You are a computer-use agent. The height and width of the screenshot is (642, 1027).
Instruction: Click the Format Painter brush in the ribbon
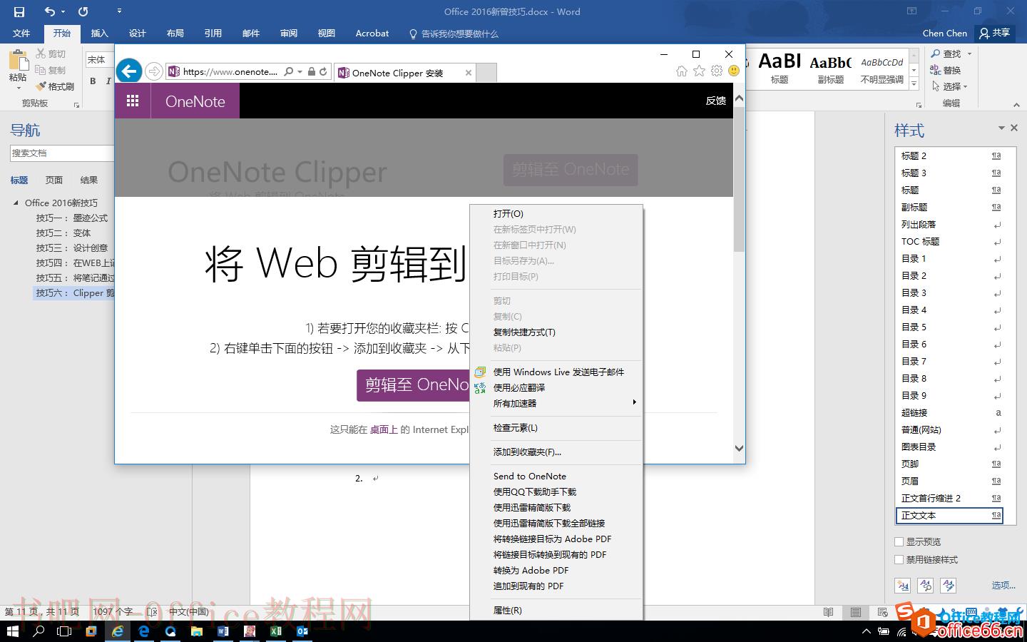coord(41,86)
